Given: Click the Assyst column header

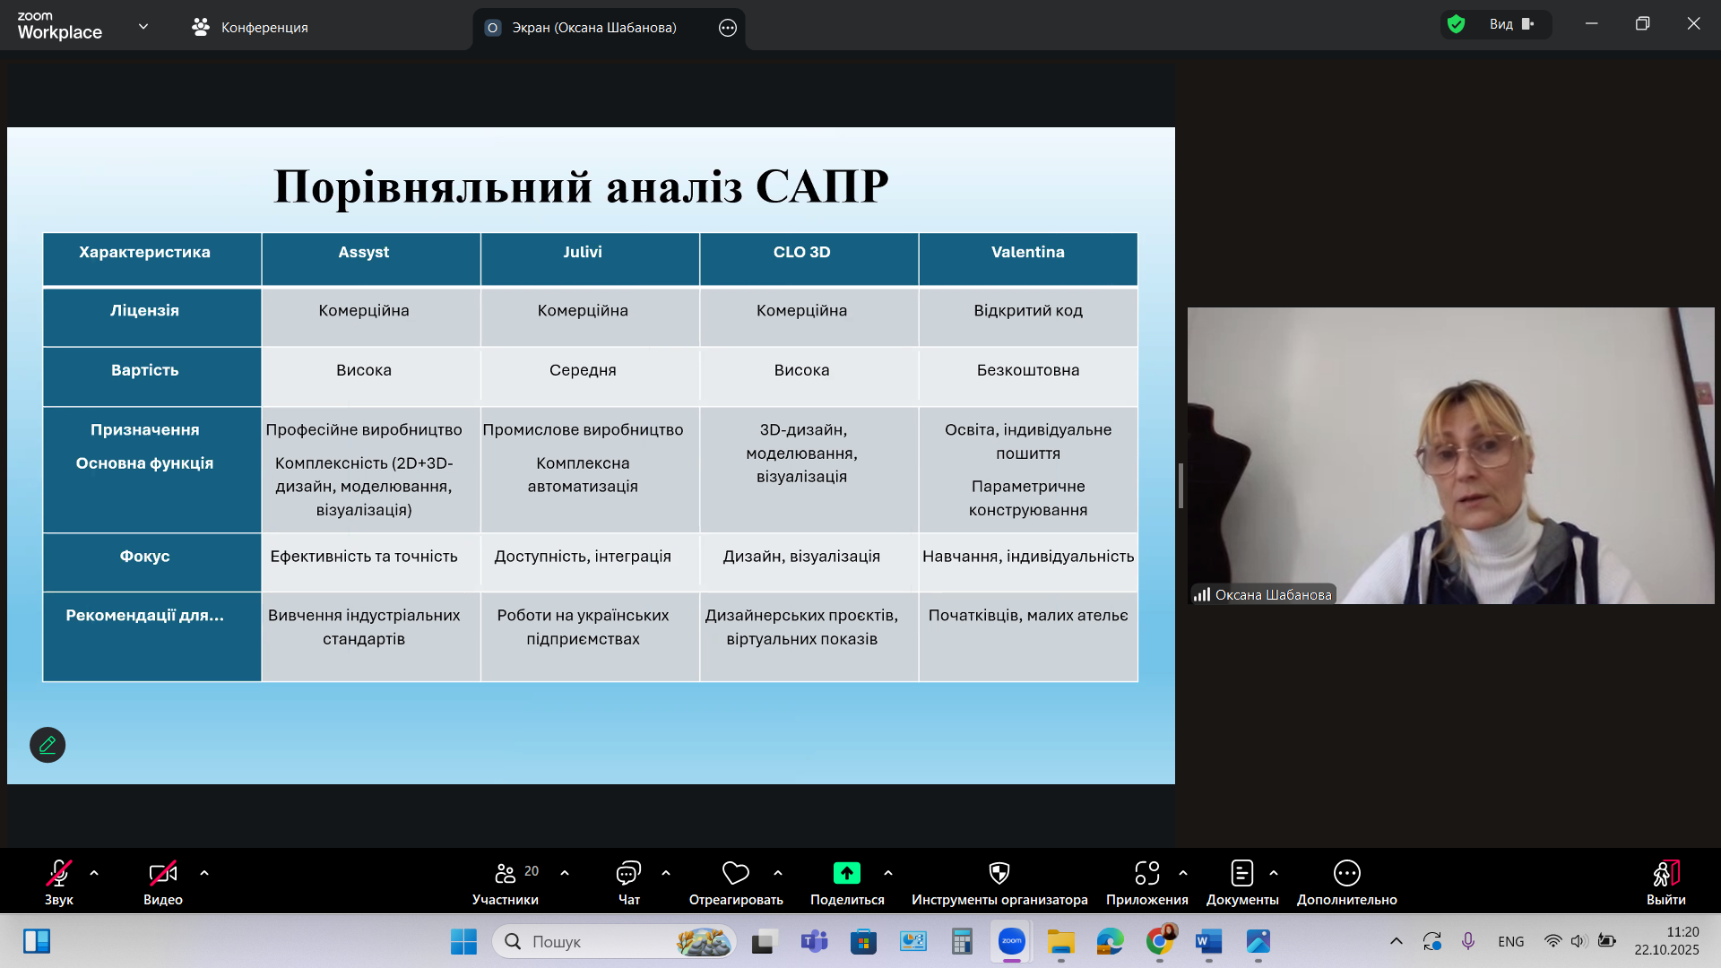Looking at the screenshot, I should 371,259.
